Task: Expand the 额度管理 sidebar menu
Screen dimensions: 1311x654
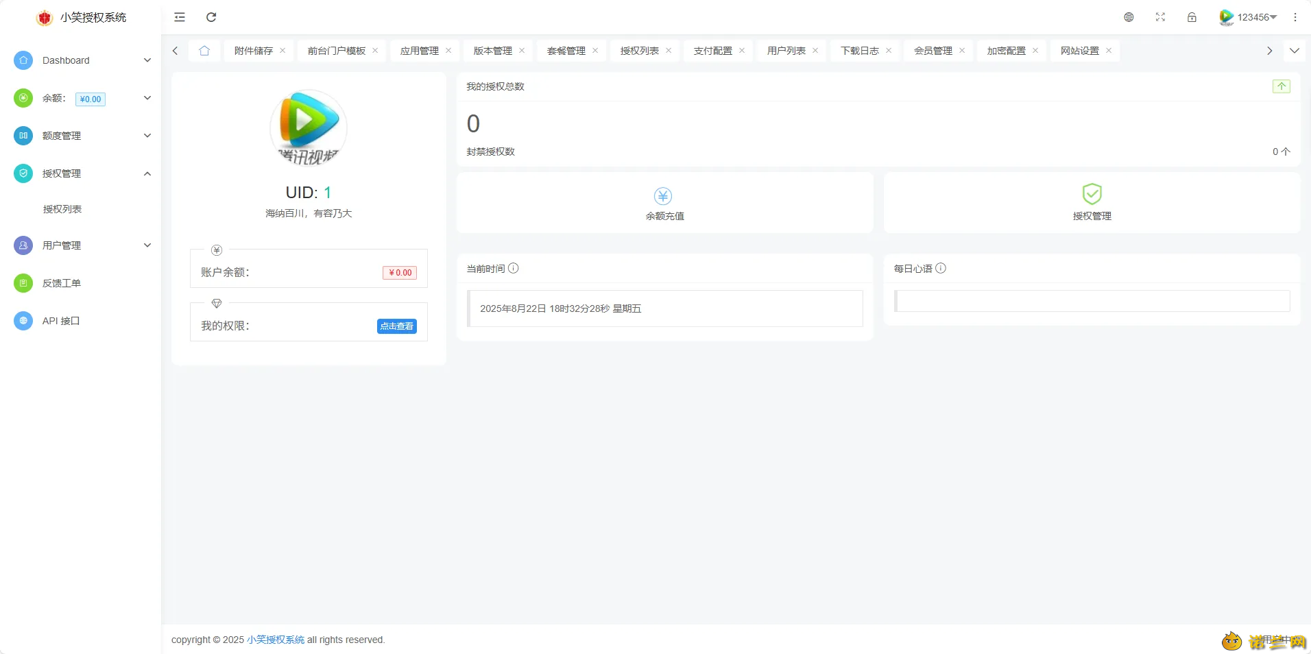Action: pos(80,136)
